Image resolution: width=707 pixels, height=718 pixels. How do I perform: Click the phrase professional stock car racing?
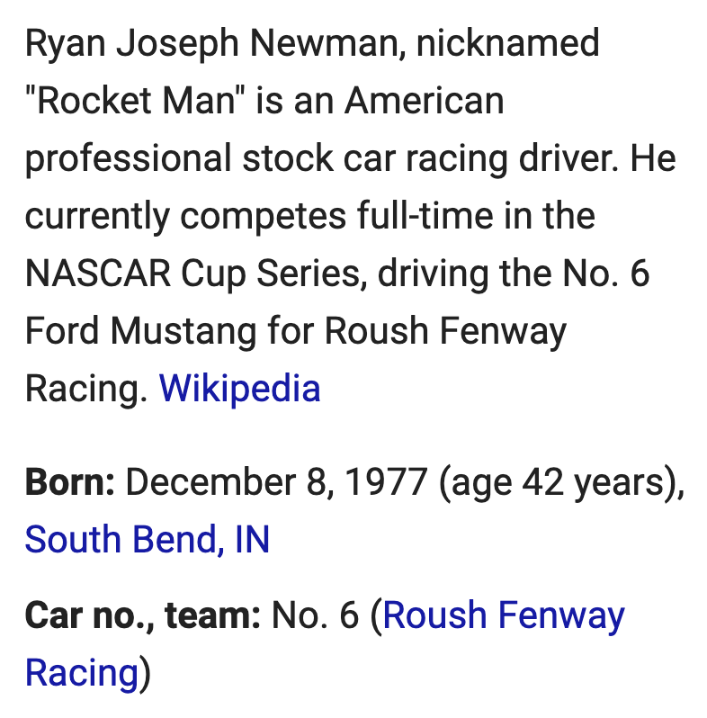click(x=266, y=158)
